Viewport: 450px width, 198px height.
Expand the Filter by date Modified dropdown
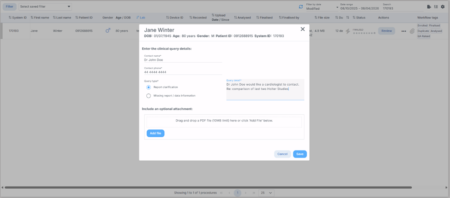pos(322,8)
